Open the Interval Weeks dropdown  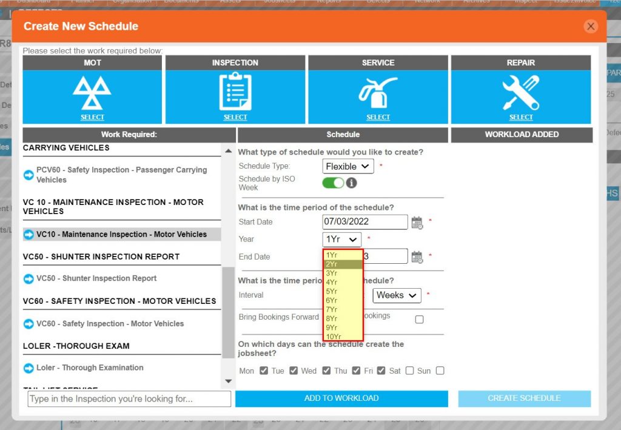[x=397, y=295]
